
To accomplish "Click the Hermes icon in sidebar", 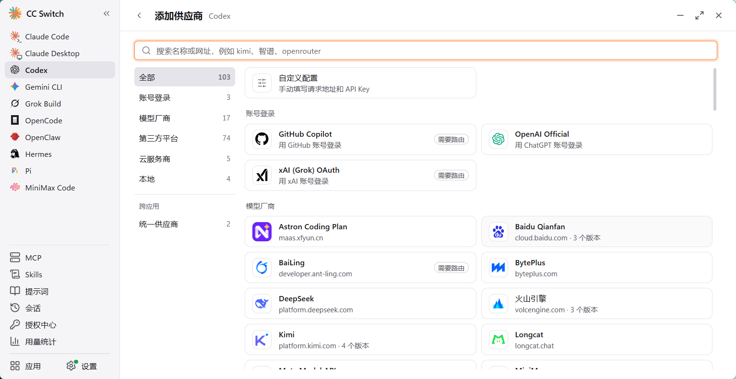I will click(15, 154).
